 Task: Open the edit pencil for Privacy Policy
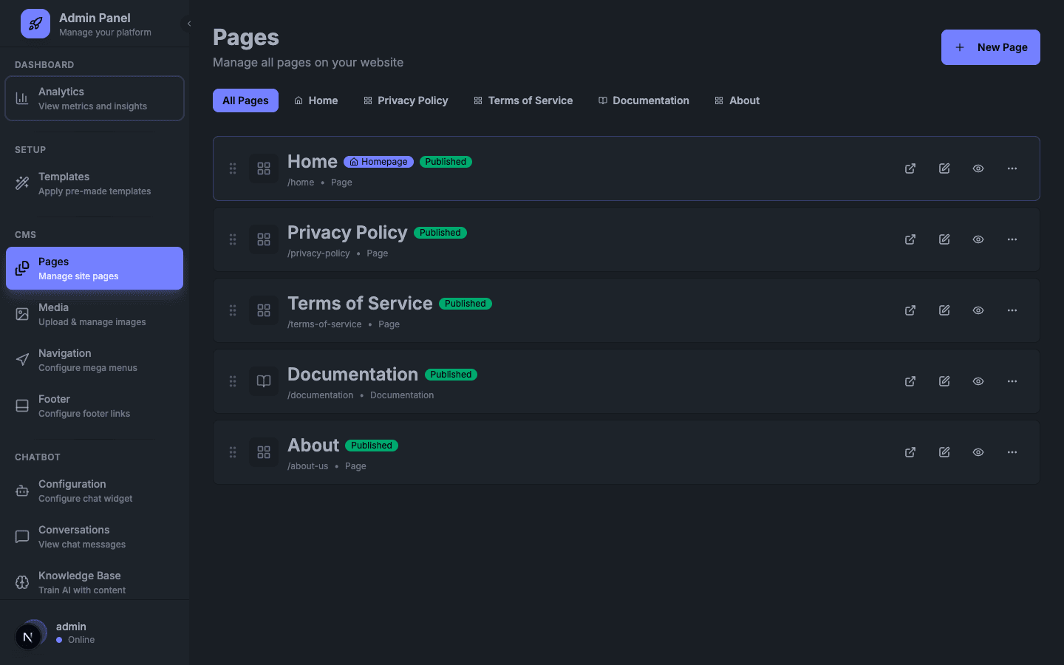(944, 239)
